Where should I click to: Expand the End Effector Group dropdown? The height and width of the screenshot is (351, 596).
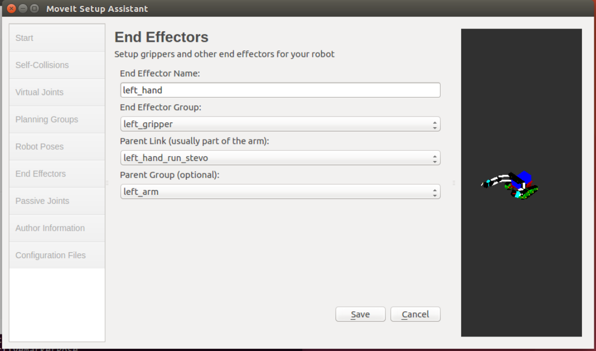tap(280, 124)
